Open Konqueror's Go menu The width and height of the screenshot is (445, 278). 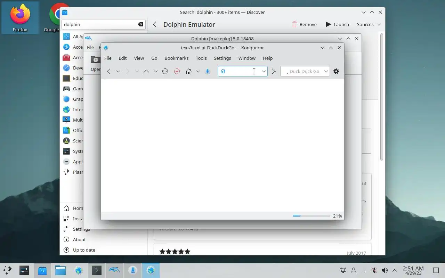point(154,58)
